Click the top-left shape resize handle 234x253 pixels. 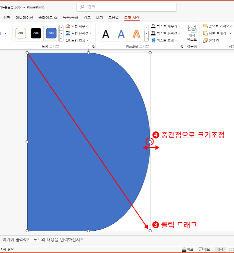tap(27, 53)
